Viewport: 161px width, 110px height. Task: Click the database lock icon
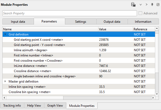133,5
